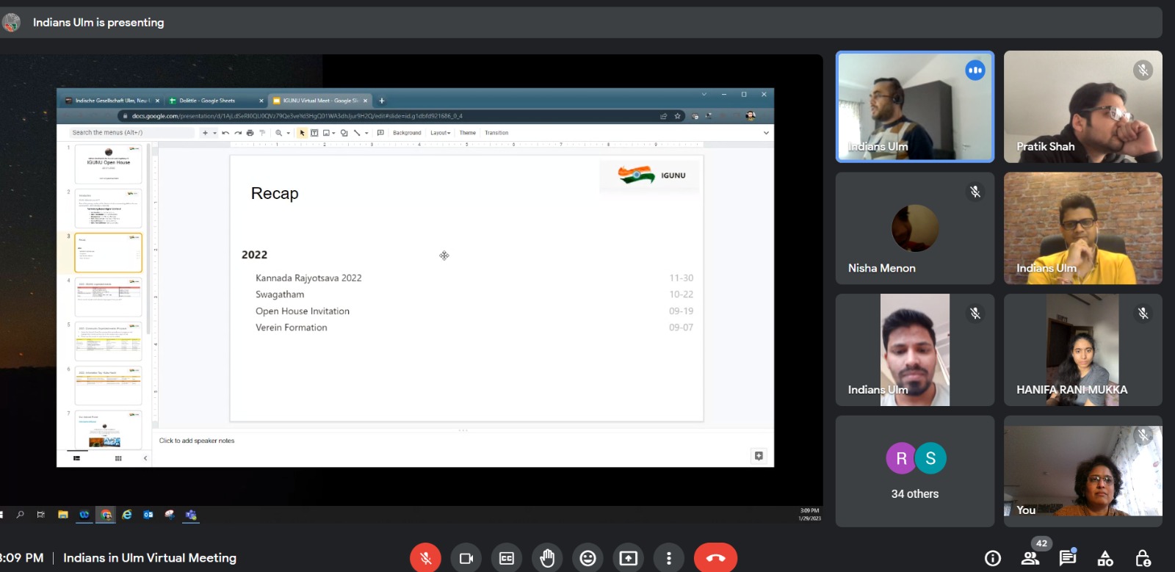Screen dimensions: 1175x572
Task: Click the Recap slide title
Action: [x=275, y=193]
